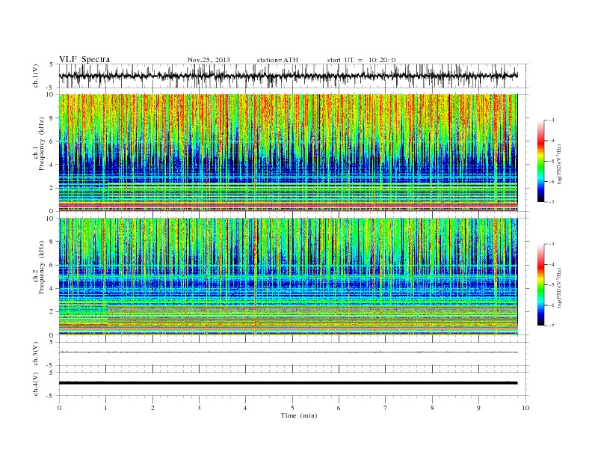This screenshot has width=592, height=458.
Task: Click the ch.2 spectrogram PSD color bar
Action: pyautogui.click(x=540, y=285)
